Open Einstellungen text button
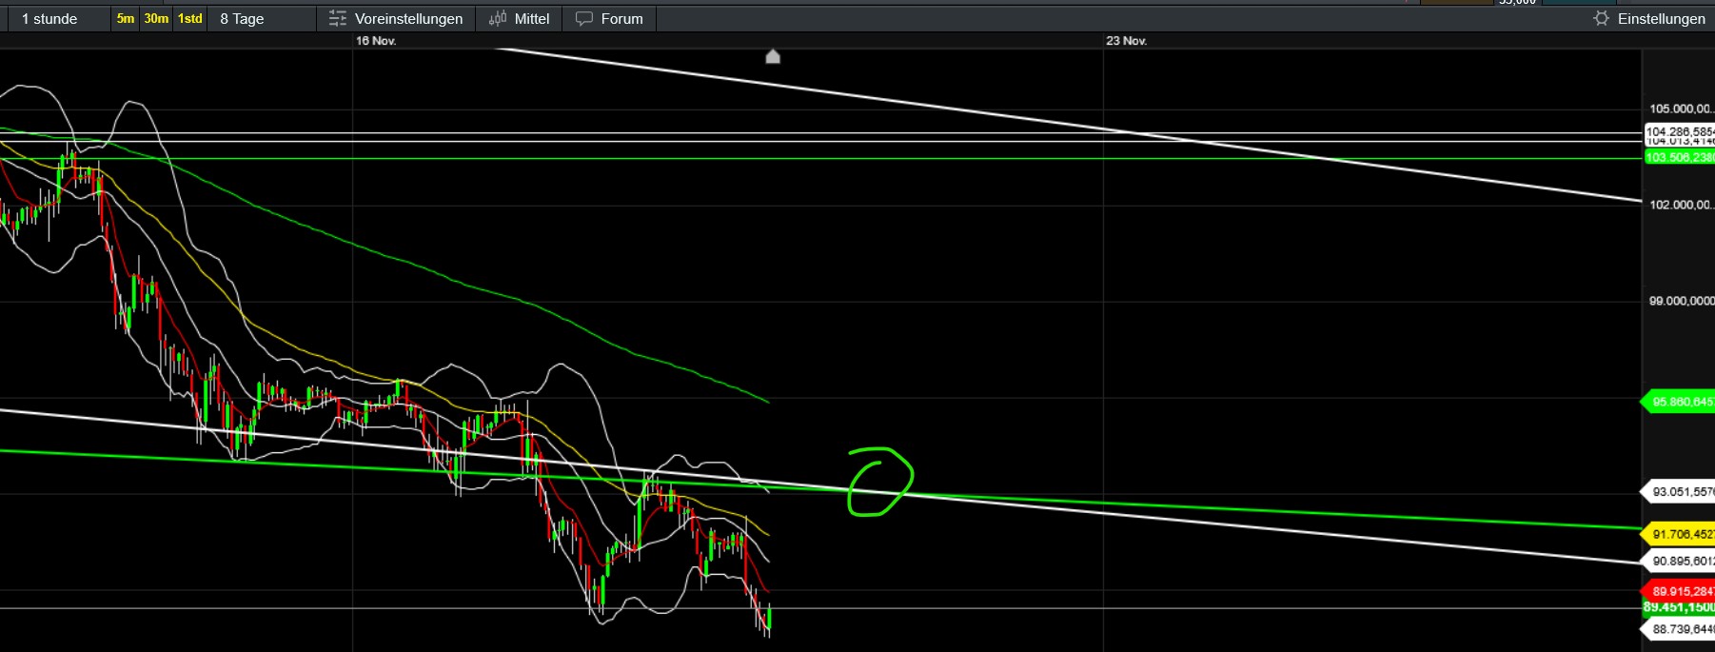Screen dimensions: 1715x652 [1661, 19]
